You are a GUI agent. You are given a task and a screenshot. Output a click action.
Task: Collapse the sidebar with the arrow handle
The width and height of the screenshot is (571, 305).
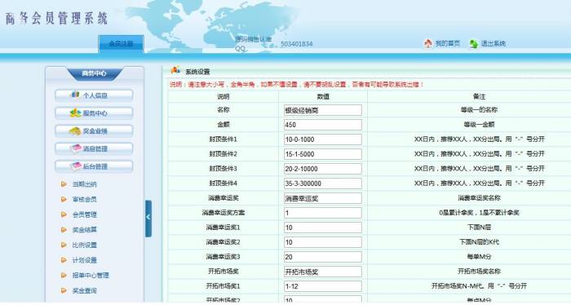click(x=148, y=219)
